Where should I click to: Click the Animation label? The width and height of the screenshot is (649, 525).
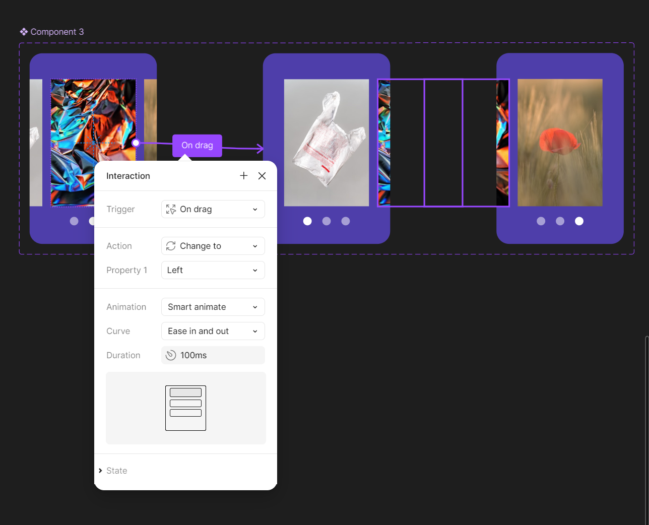pos(126,307)
